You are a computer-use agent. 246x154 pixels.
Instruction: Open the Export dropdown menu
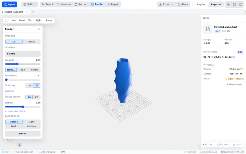coord(166,4)
